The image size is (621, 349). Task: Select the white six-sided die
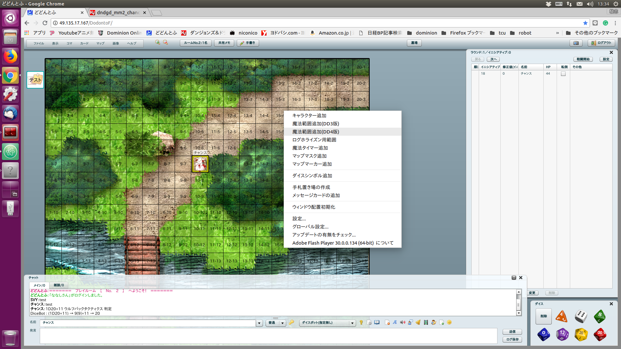581,316
